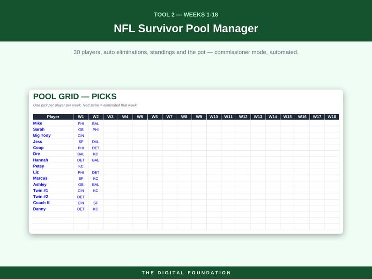Select Sarah's W1 pick GB
The height and width of the screenshot is (279, 372).
click(x=81, y=130)
